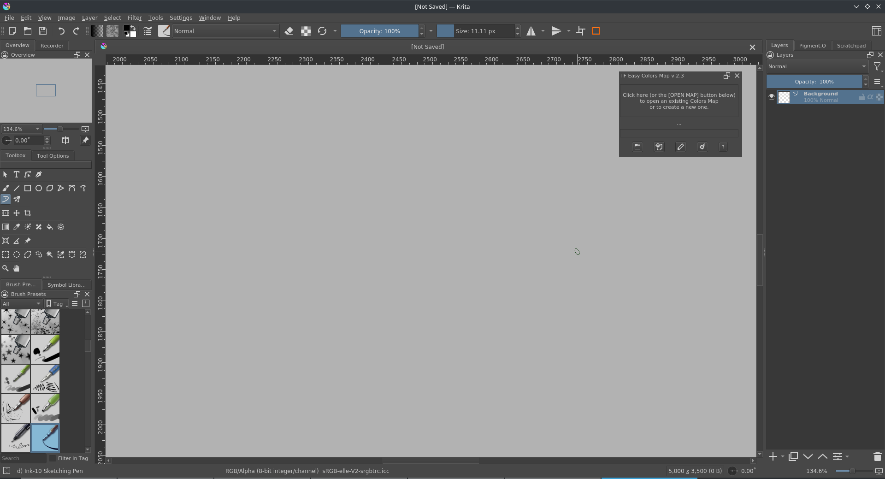Undo the last action
The width and height of the screenshot is (885, 479).
pos(61,31)
